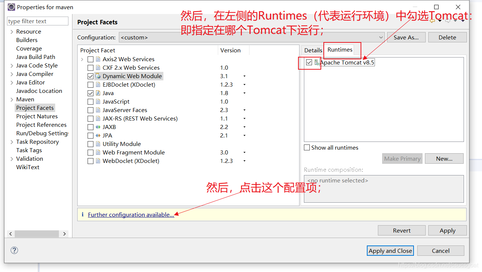
Task: Click the Apache Tomcat v8.5 server icon
Action: (317, 63)
